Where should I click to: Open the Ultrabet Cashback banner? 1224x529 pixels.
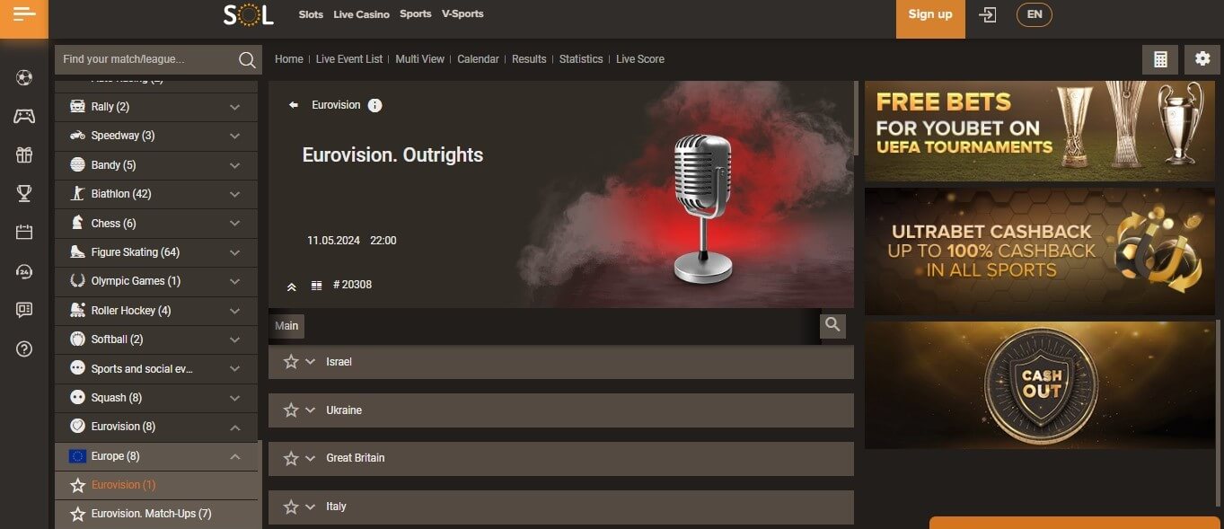[x=1040, y=251]
